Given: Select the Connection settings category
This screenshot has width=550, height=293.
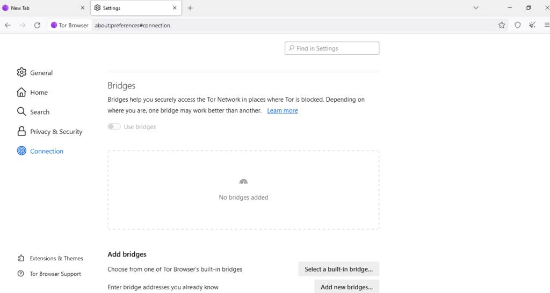Looking at the screenshot, I should click(47, 151).
